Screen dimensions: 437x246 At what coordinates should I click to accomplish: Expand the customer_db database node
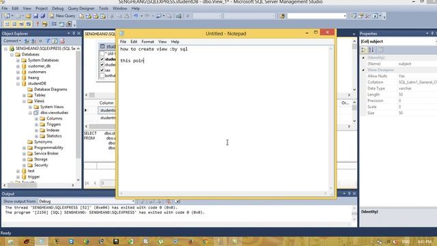point(18,66)
